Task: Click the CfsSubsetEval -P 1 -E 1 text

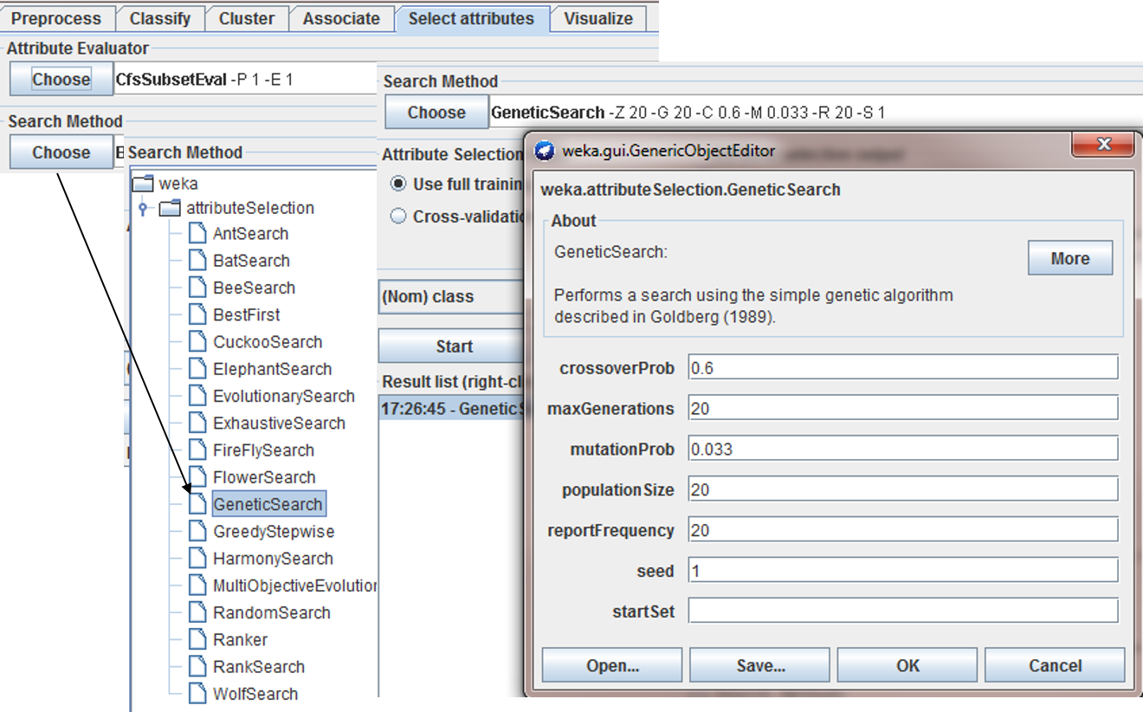Action: (204, 80)
